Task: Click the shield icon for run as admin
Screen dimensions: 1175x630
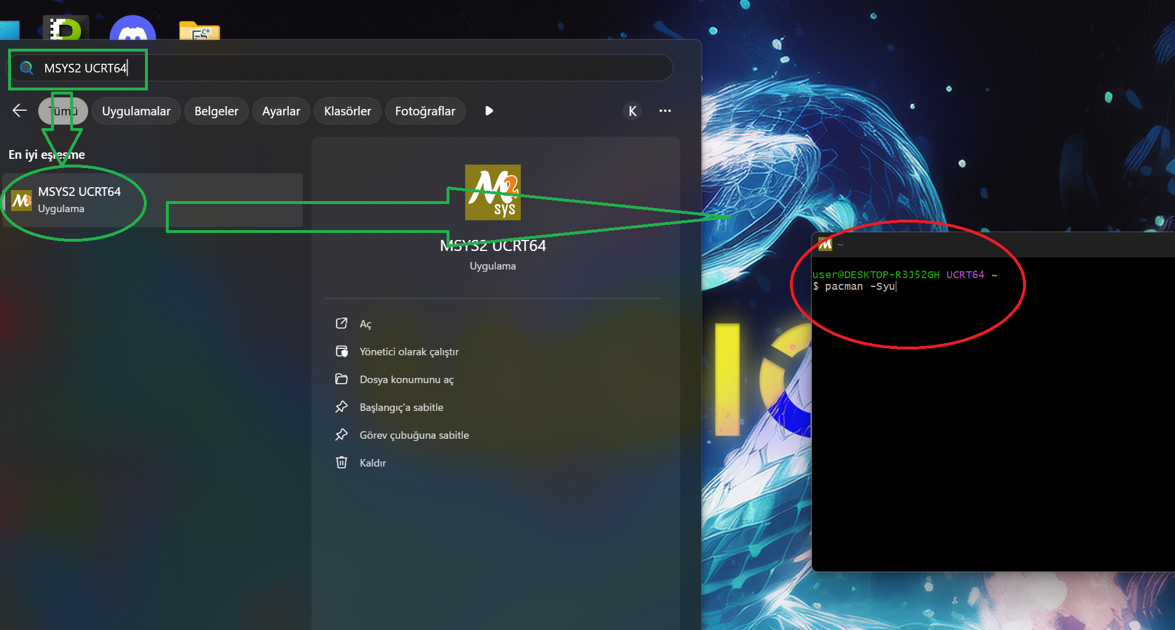Action: pos(342,351)
